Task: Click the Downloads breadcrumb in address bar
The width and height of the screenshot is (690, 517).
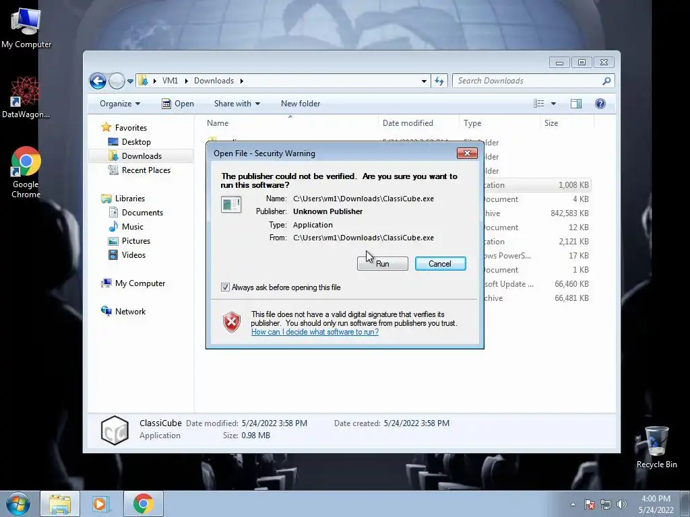Action: coord(214,81)
